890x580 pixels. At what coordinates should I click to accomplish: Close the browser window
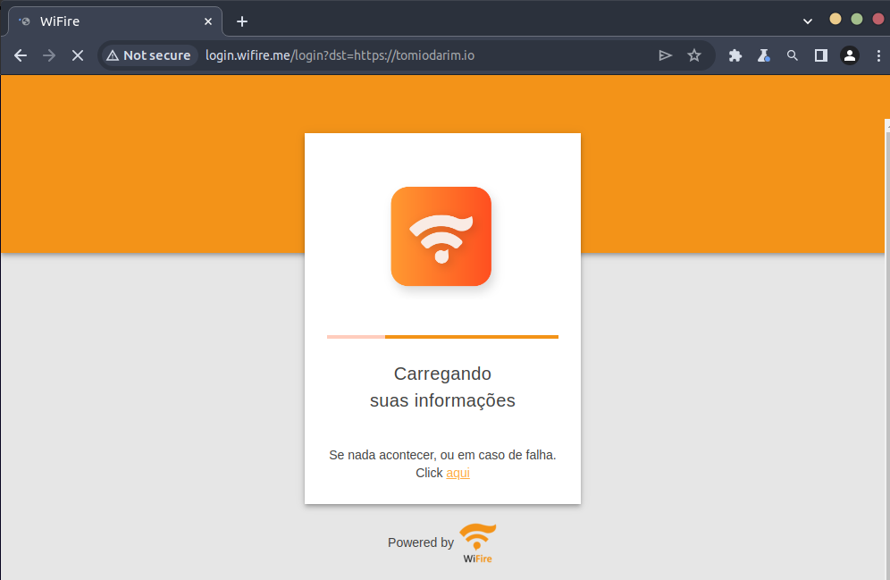(878, 20)
